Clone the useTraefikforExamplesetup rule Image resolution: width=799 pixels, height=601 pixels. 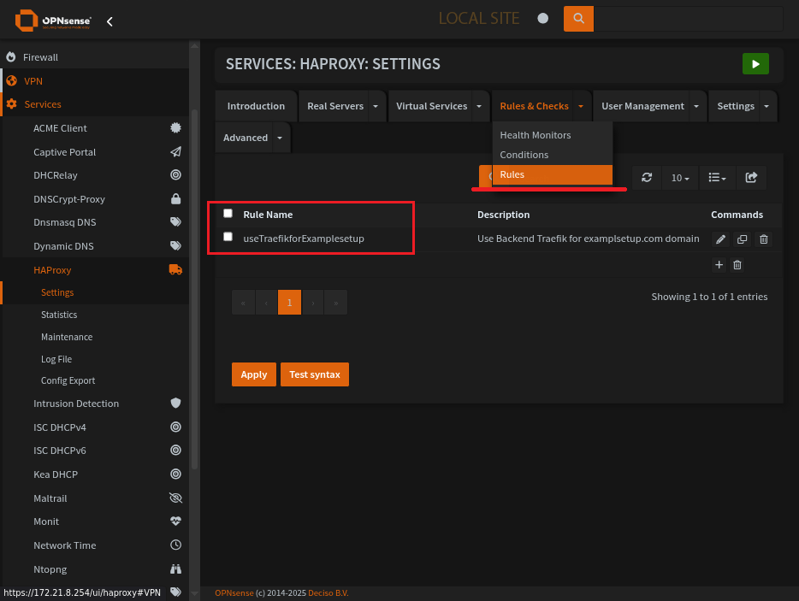click(742, 239)
